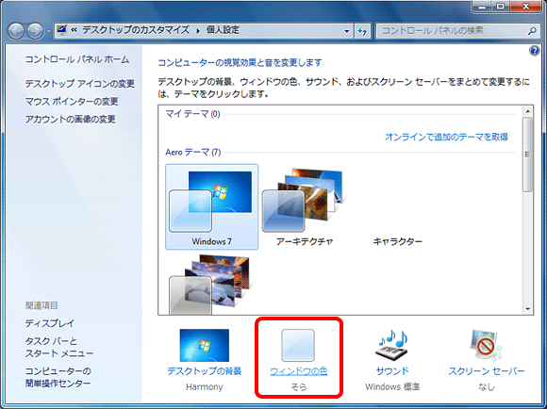Screen dimensions: 547x409
Task: Click the 個人設定 breadcrumb
Action: point(223,30)
